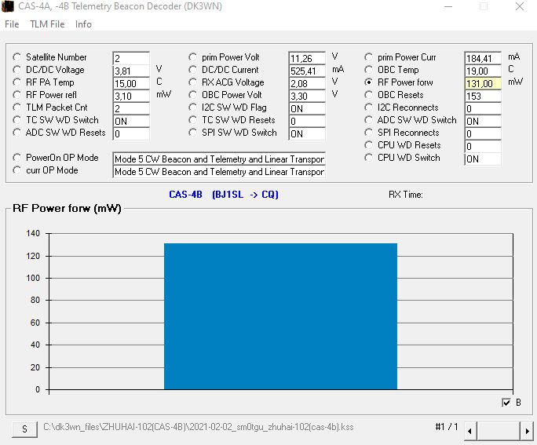Click the curr OP Mode text field

[x=219, y=172]
